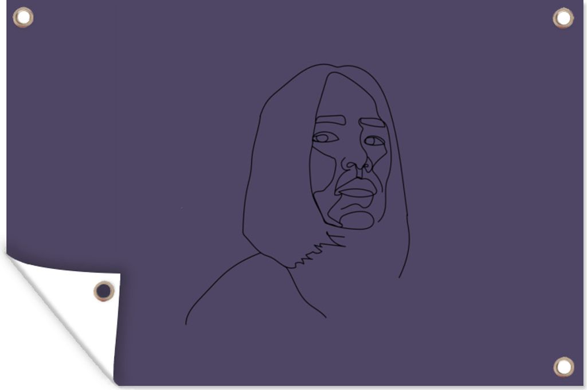Screen dimensions: 587x390
Task: Click the bottom-right metal grommet ring
Action: point(563,366)
